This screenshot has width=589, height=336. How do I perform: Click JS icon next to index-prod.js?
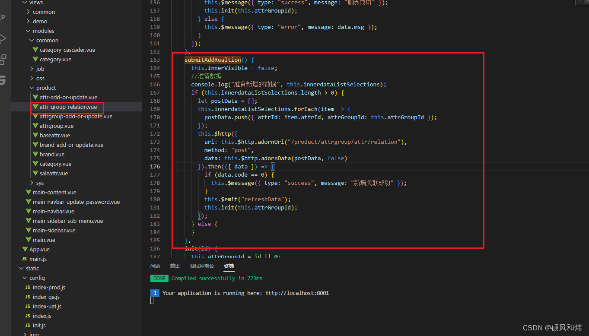[x=28, y=288]
